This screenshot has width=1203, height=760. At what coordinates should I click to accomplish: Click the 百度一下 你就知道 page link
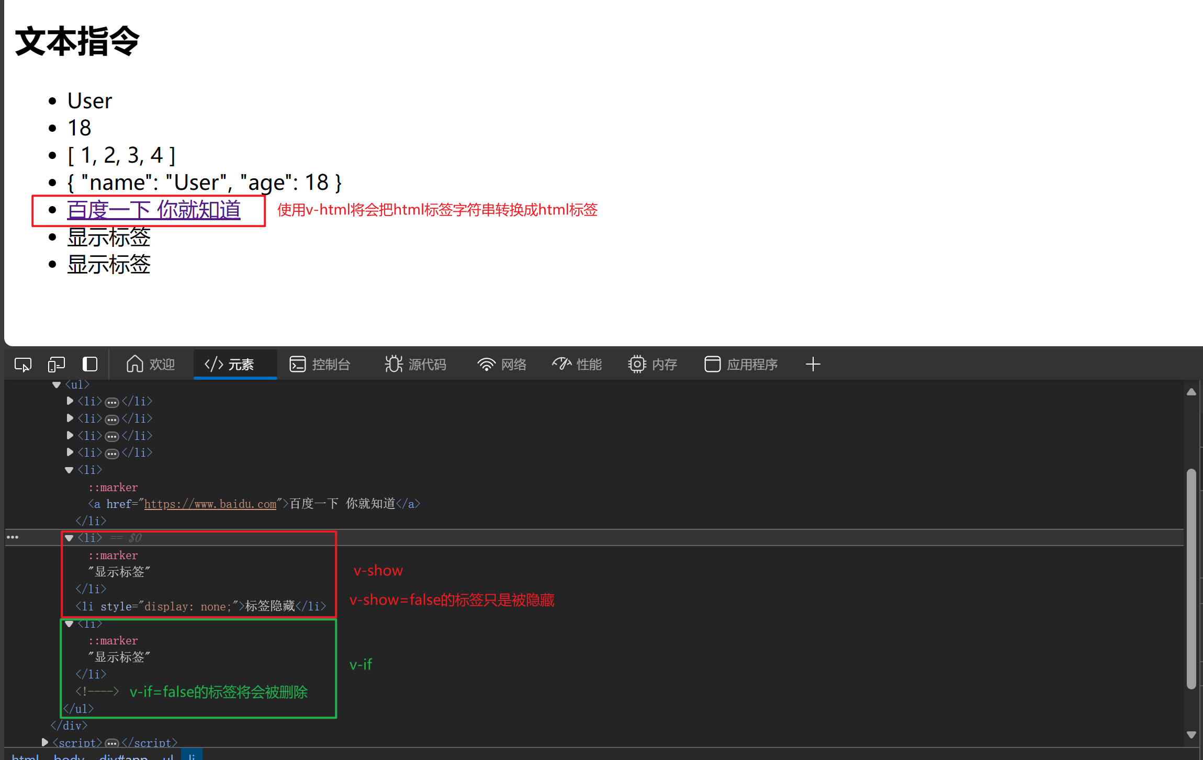(x=154, y=210)
